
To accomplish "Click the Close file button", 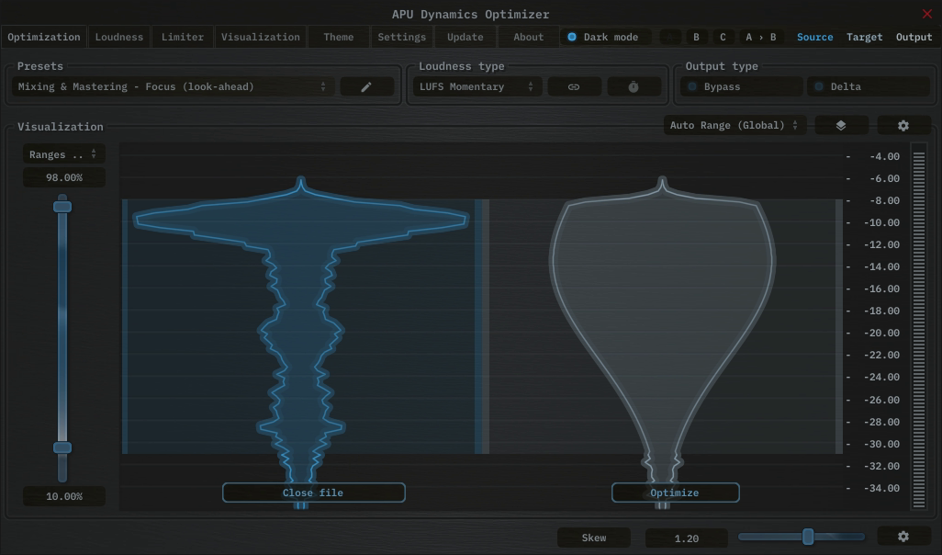I will click(313, 493).
